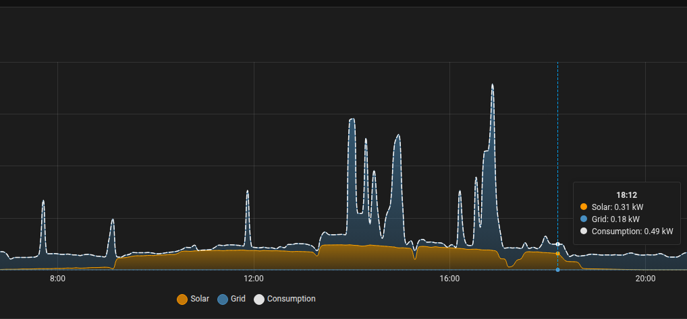Click the consumption spike just before 8:00
687x319 pixels.
click(44, 201)
